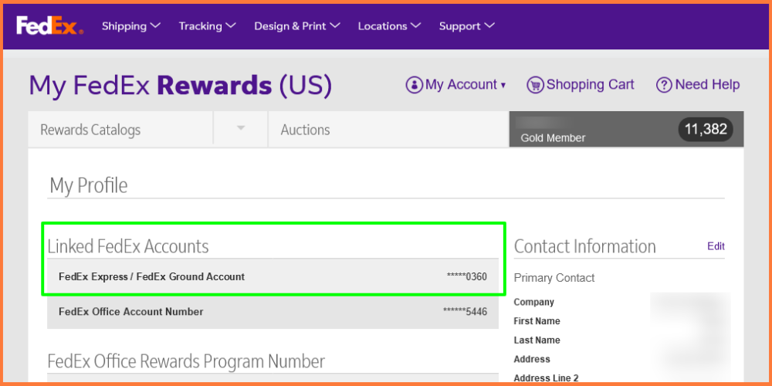The width and height of the screenshot is (772, 386).
Task: Click the Contact Information heading
Action: [x=585, y=246]
